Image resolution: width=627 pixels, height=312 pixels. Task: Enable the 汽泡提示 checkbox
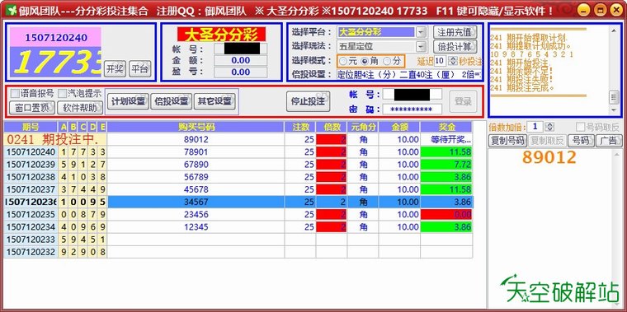click(63, 94)
